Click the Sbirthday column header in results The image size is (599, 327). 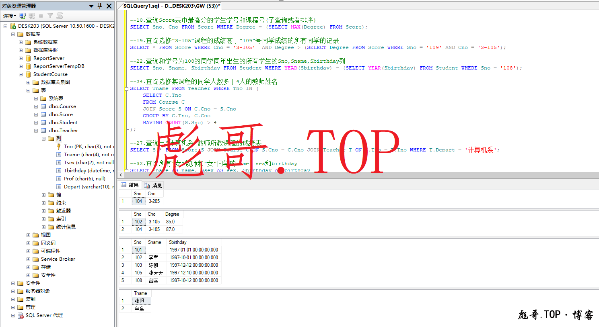pyautogui.click(x=193, y=242)
